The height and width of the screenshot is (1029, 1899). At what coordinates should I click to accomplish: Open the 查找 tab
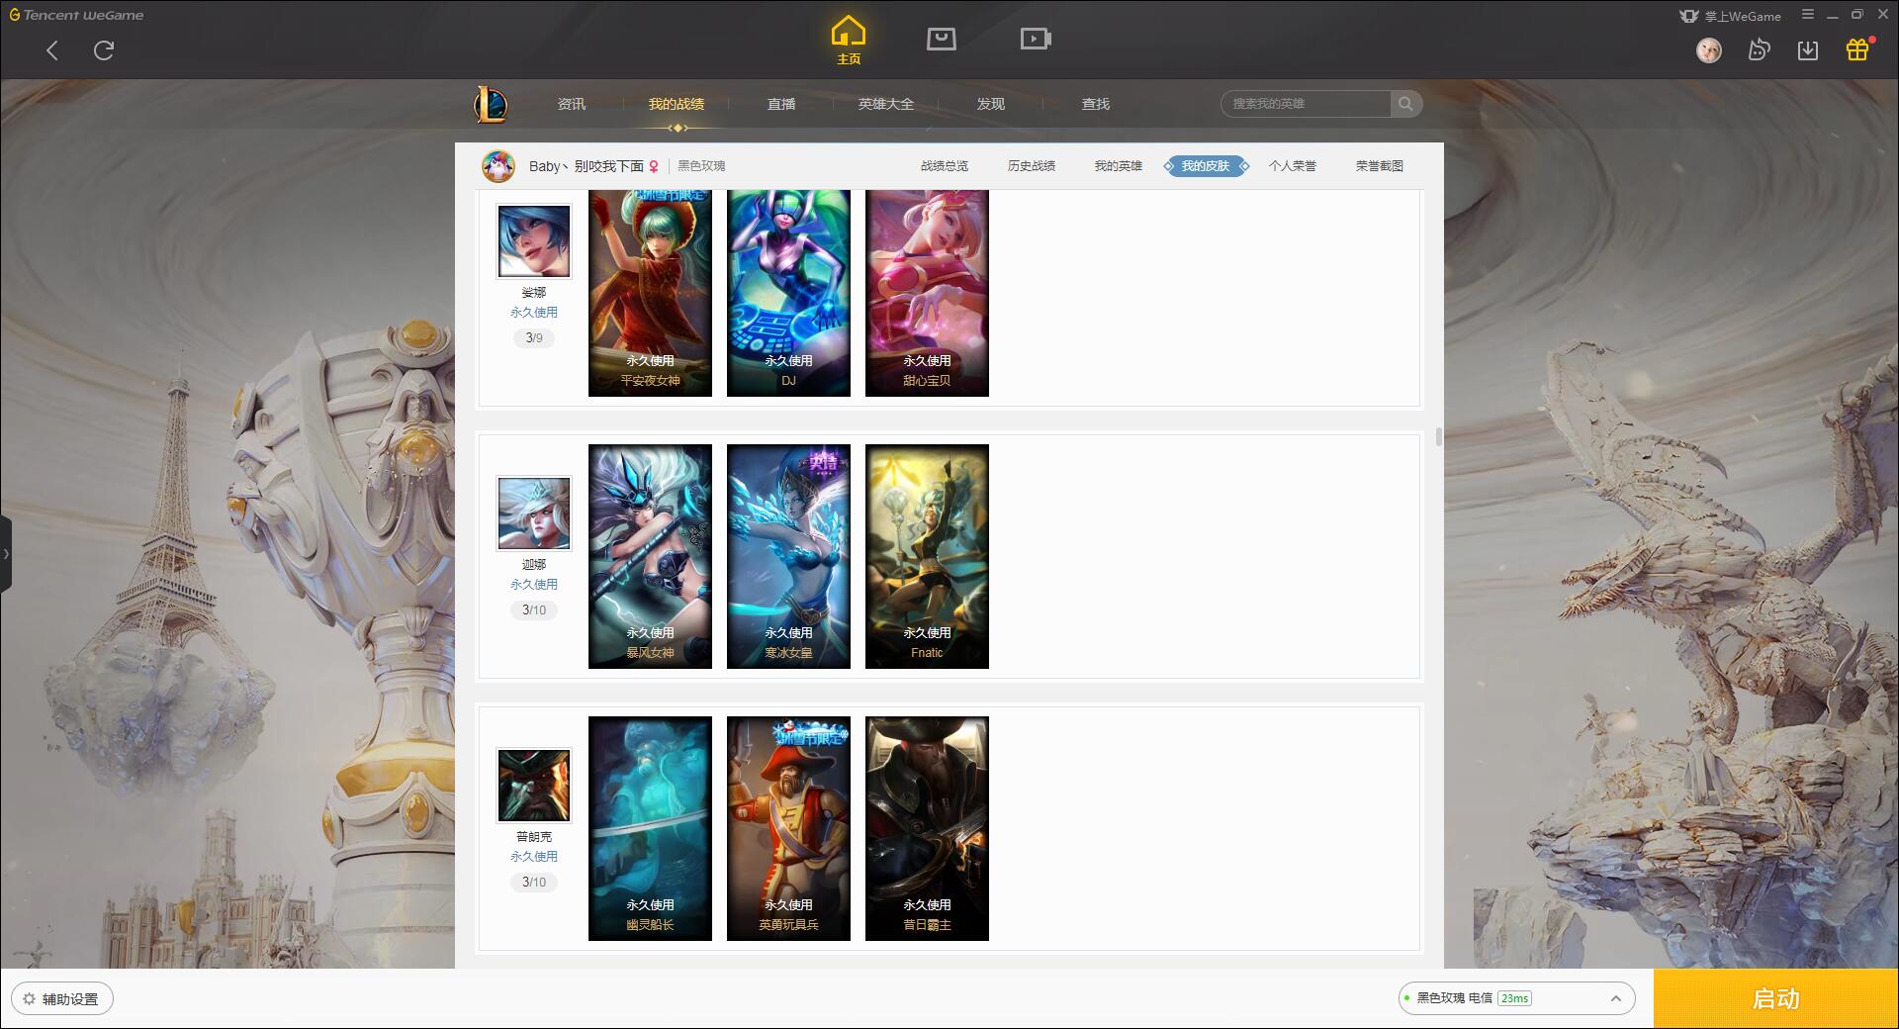point(1096,104)
